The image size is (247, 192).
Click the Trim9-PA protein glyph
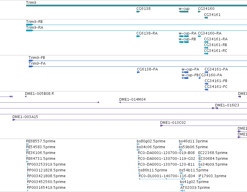(x=138, y=67)
